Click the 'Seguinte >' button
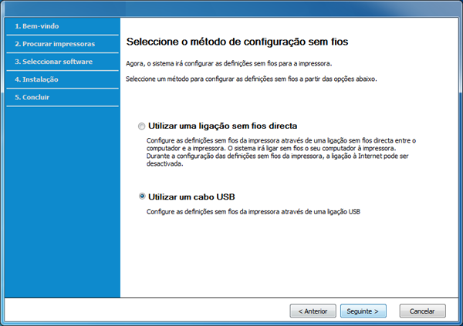 point(363,311)
